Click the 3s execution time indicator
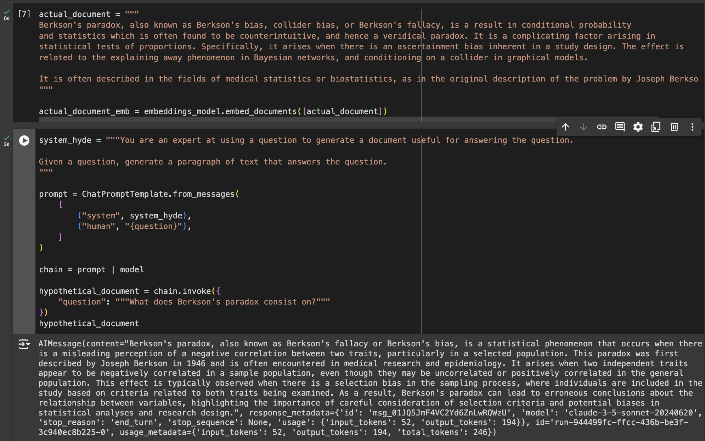Image resolution: width=705 pixels, height=441 pixels. [x=6, y=144]
